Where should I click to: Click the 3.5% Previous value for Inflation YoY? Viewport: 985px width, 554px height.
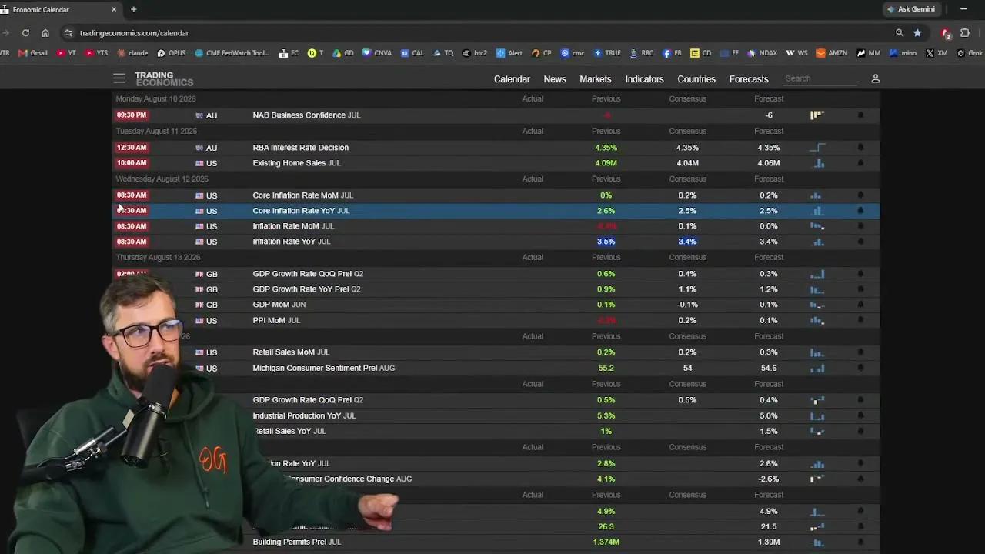pyautogui.click(x=606, y=242)
